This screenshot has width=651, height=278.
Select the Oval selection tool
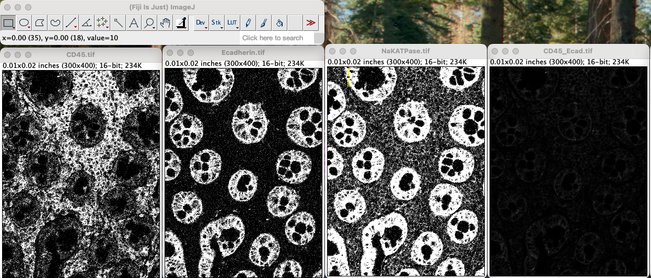click(x=24, y=23)
